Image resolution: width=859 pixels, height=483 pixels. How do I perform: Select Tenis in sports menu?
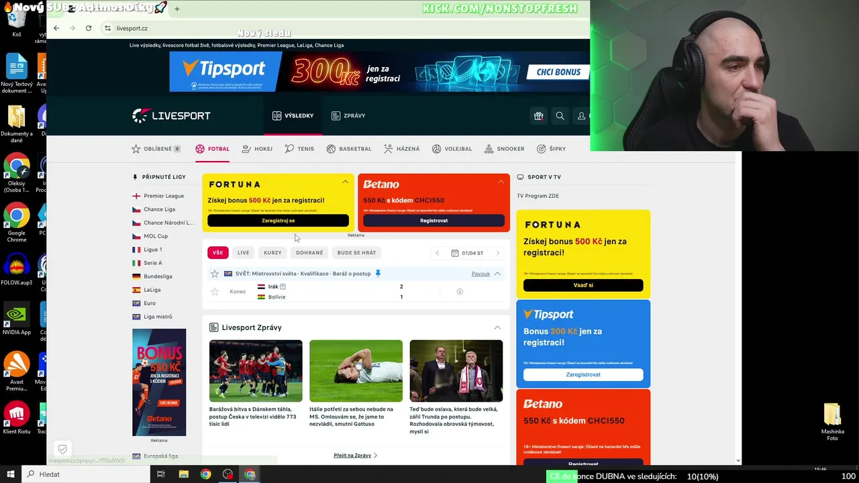[299, 149]
